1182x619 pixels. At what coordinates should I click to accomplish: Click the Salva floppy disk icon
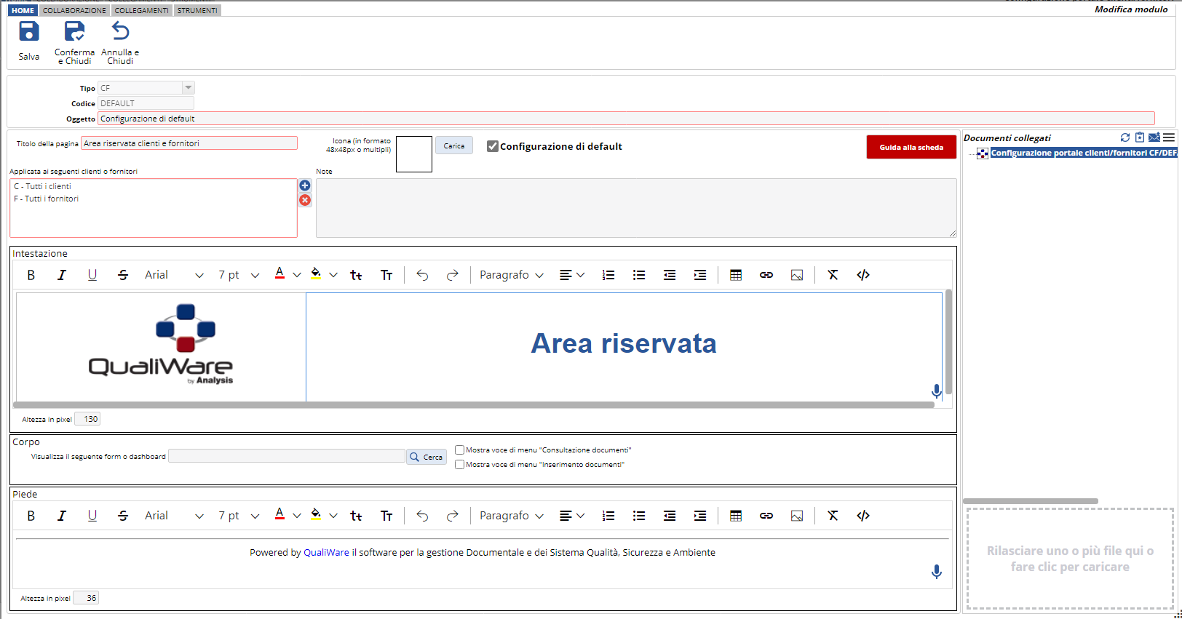pos(29,32)
